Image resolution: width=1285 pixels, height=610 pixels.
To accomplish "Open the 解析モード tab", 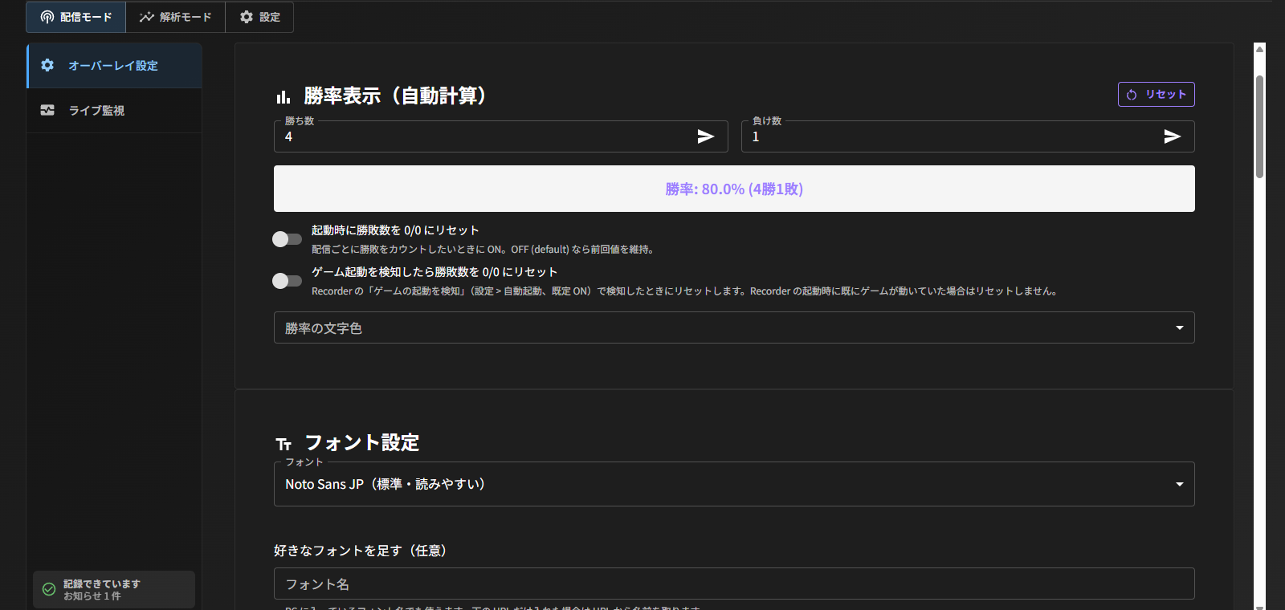I will click(176, 17).
